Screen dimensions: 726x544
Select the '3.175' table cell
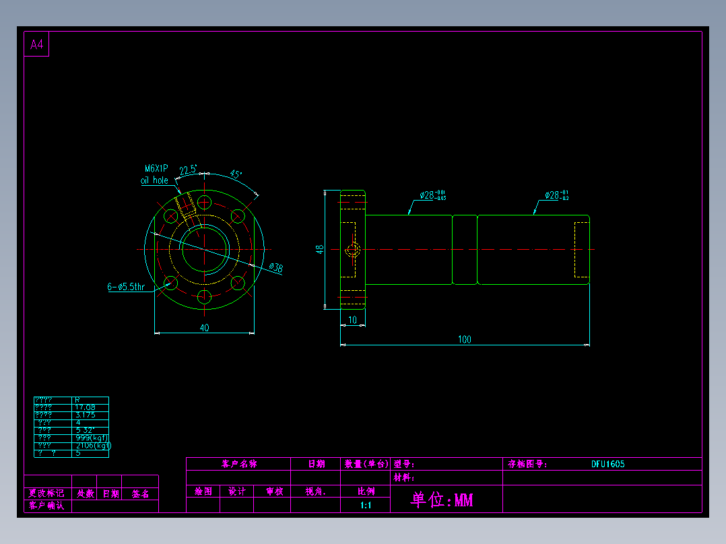pyautogui.click(x=85, y=415)
